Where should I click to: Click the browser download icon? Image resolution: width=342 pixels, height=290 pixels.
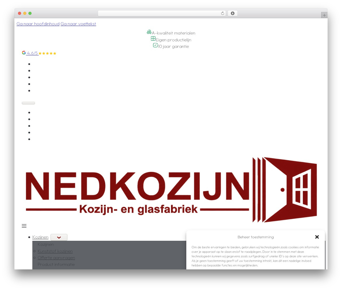click(x=232, y=13)
